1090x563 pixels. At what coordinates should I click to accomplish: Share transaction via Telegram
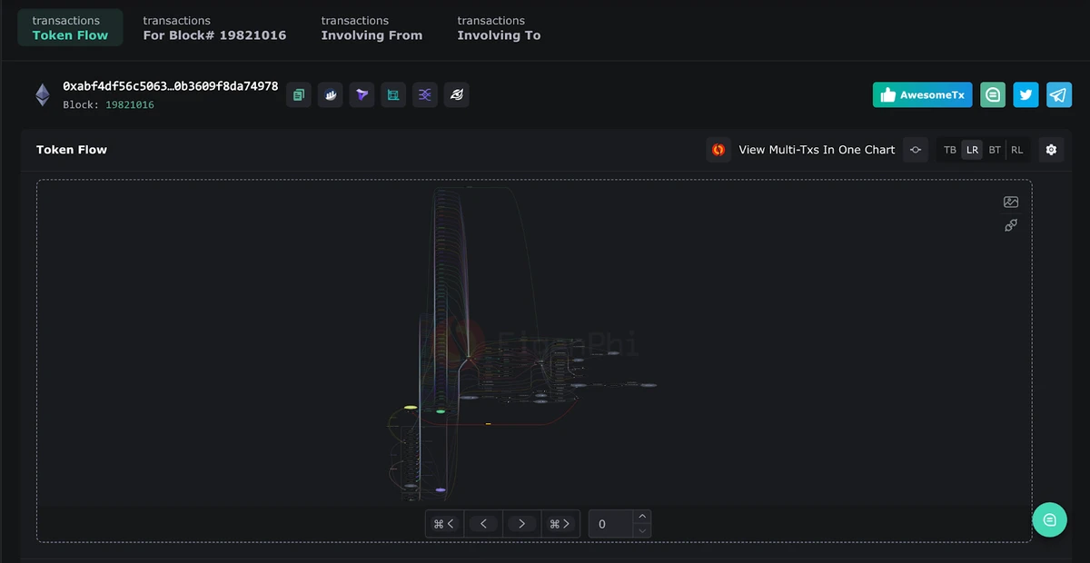tap(1058, 94)
